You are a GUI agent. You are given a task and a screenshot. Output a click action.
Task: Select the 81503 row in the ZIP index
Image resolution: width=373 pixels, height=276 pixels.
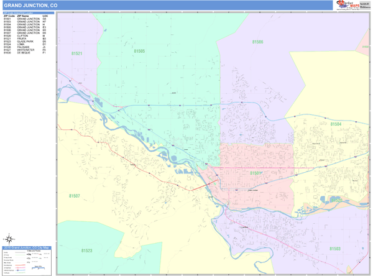[x=25, y=22]
